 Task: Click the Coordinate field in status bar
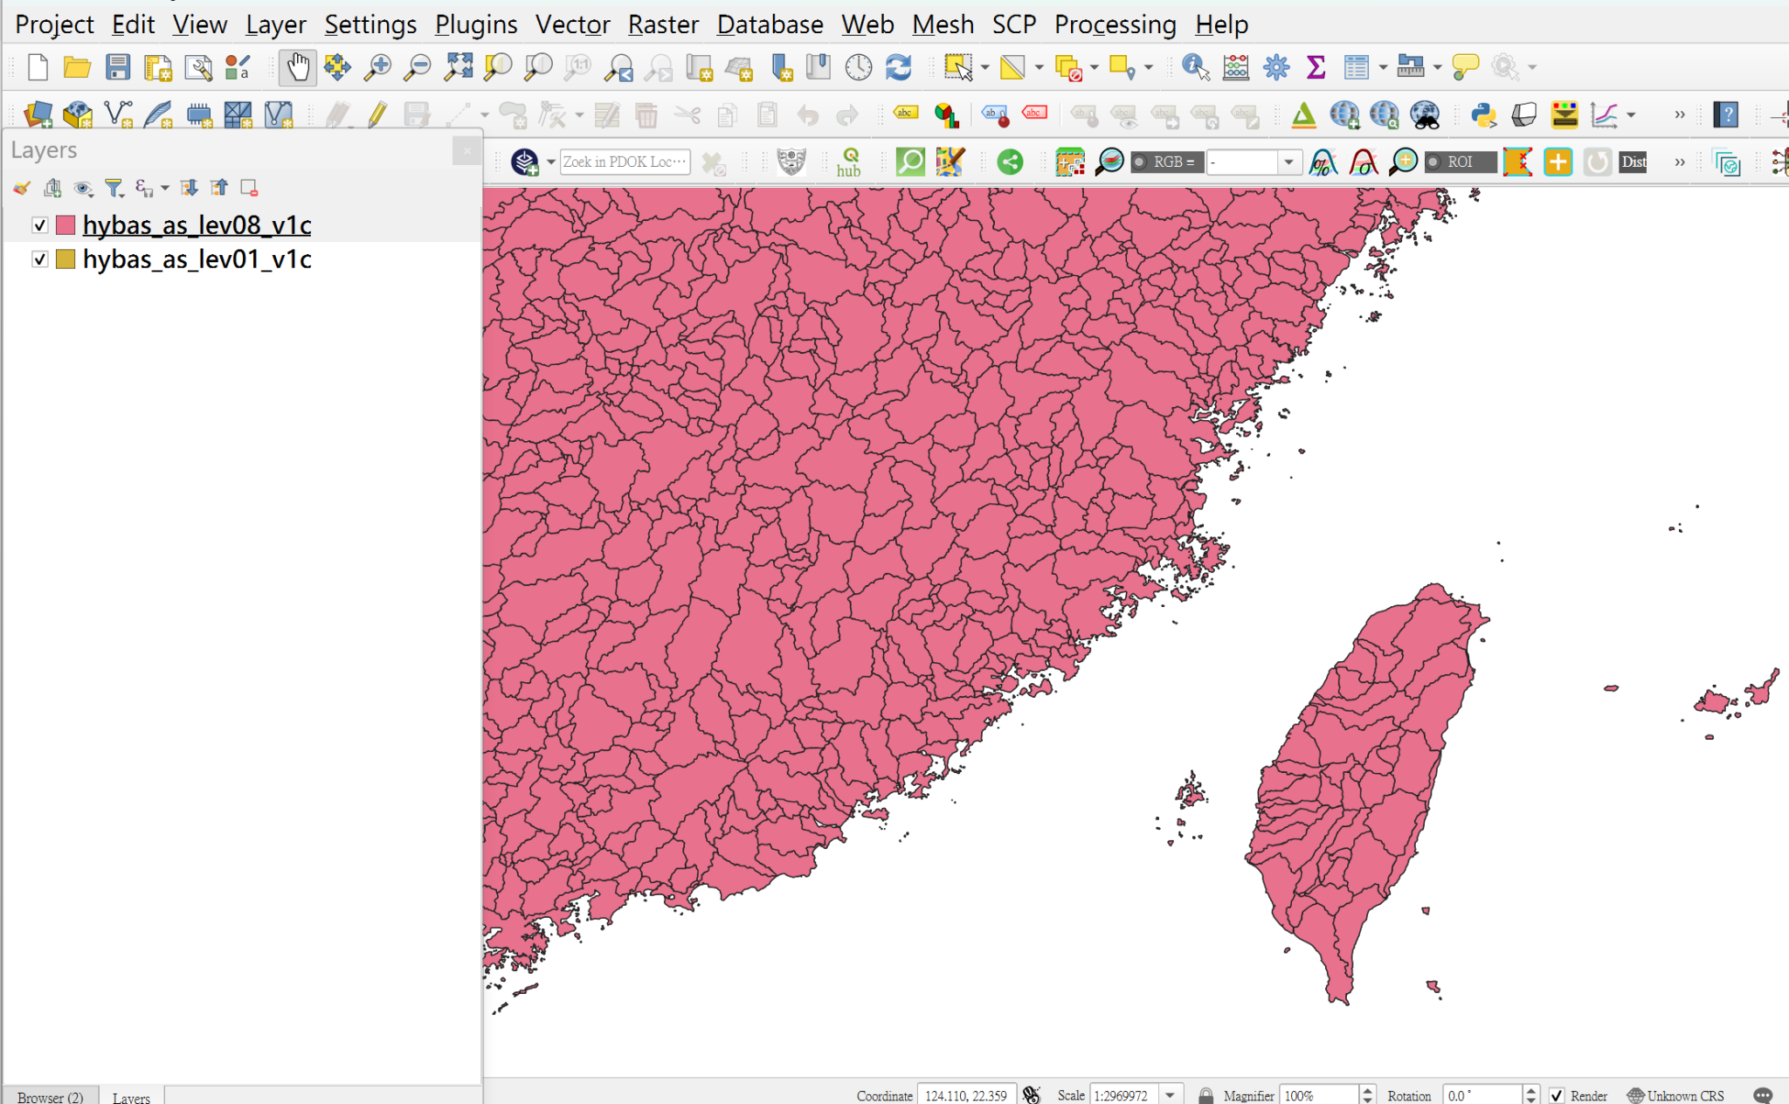click(966, 1095)
